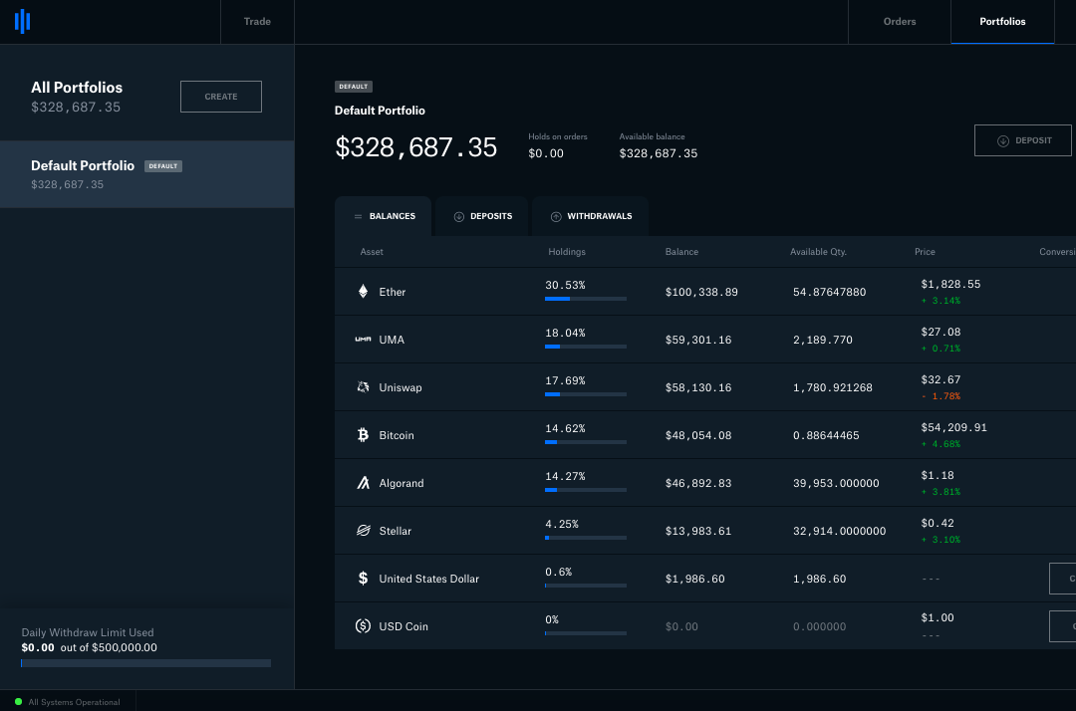
Task: Click the Uniswap holdings percentage bar
Action: click(586, 394)
